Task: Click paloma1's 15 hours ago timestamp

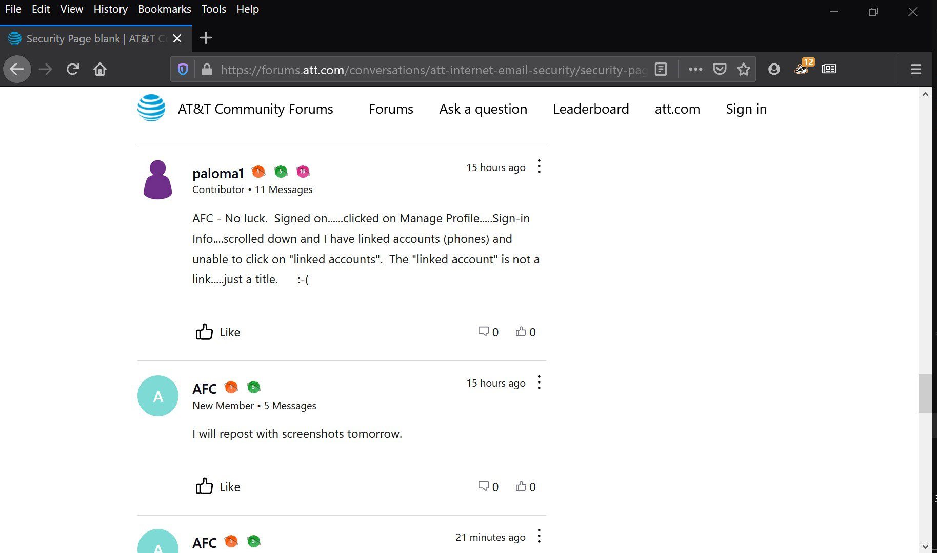Action: pos(496,167)
